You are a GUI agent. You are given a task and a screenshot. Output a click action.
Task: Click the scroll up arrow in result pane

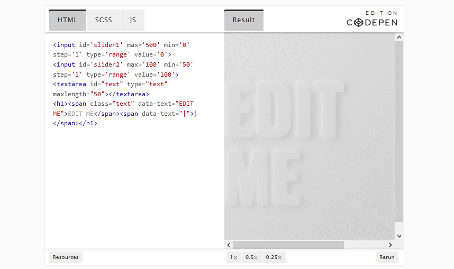pos(399,37)
